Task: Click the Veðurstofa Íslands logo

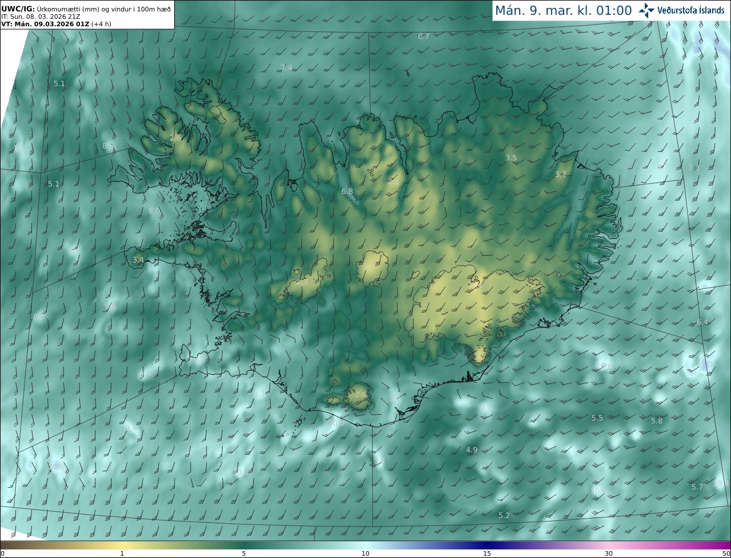Action: tap(681, 10)
